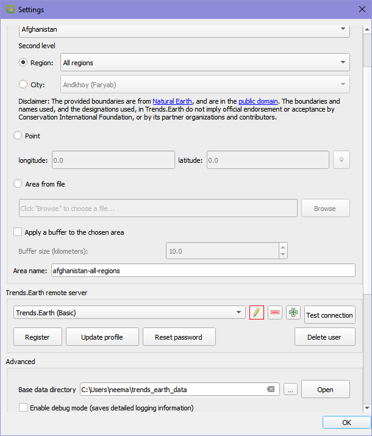
Task: Click the QGIS logo in title bar
Action: pyautogui.click(x=10, y=10)
